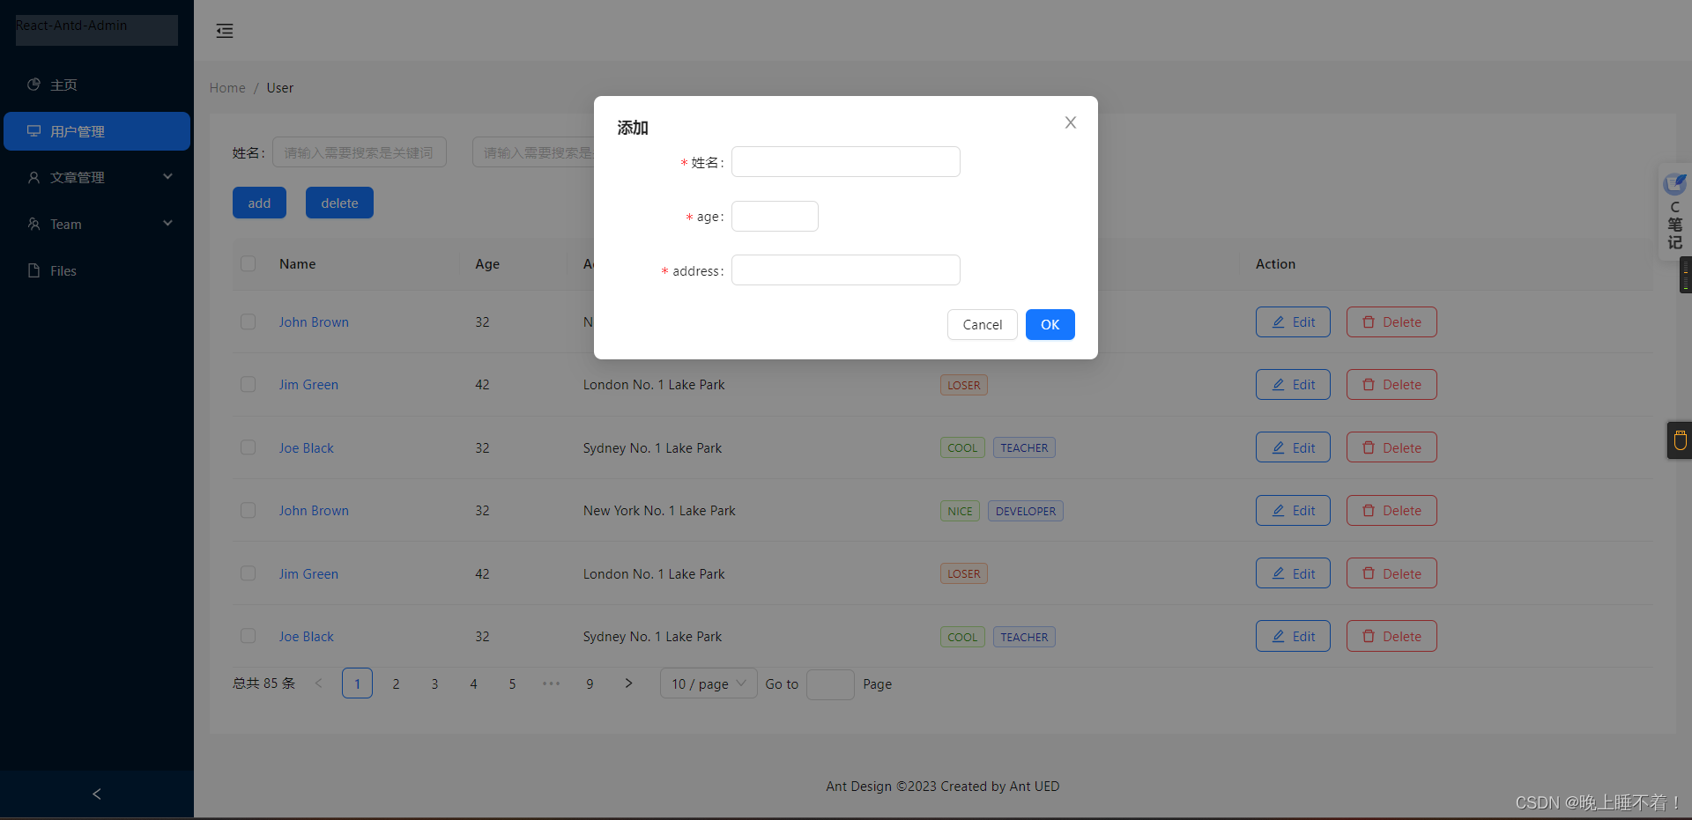Click the 文章管理 user icon

click(33, 177)
